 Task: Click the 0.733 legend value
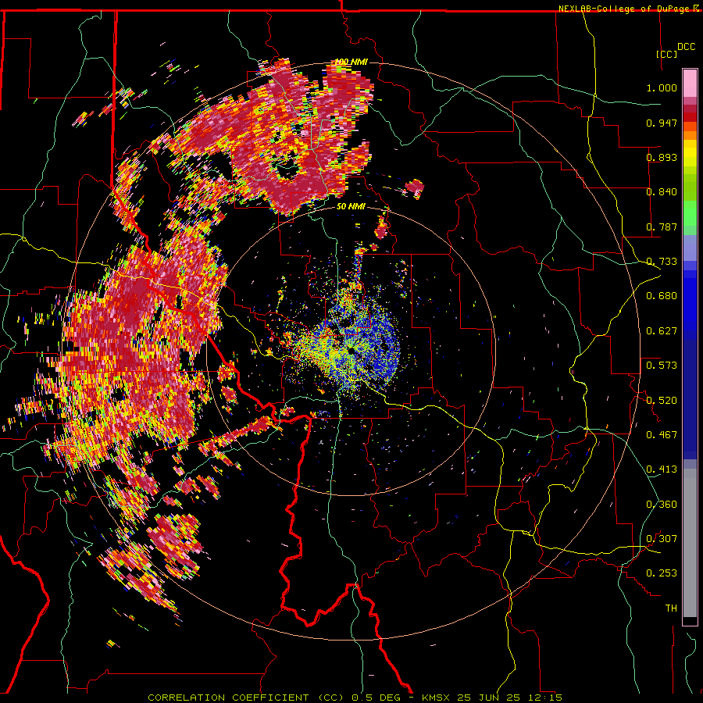click(662, 262)
